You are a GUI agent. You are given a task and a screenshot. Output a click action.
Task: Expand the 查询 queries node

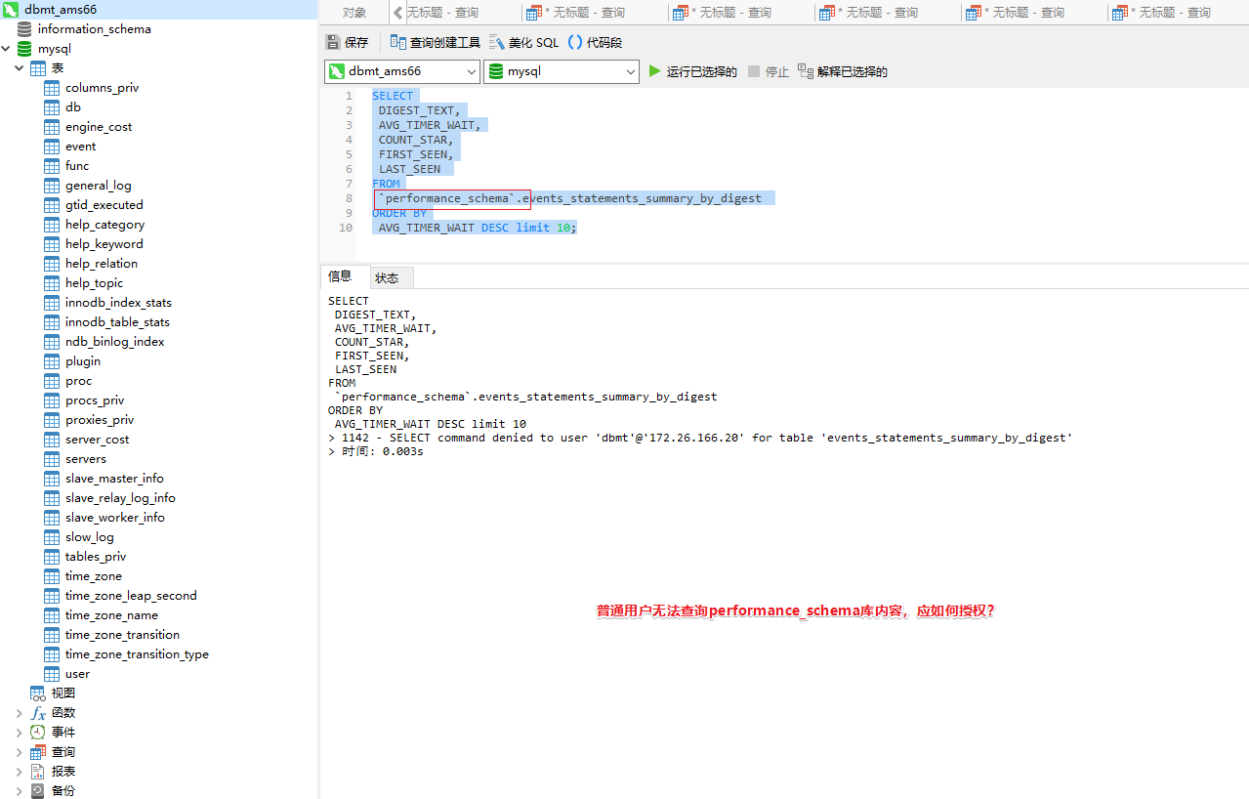pos(20,752)
